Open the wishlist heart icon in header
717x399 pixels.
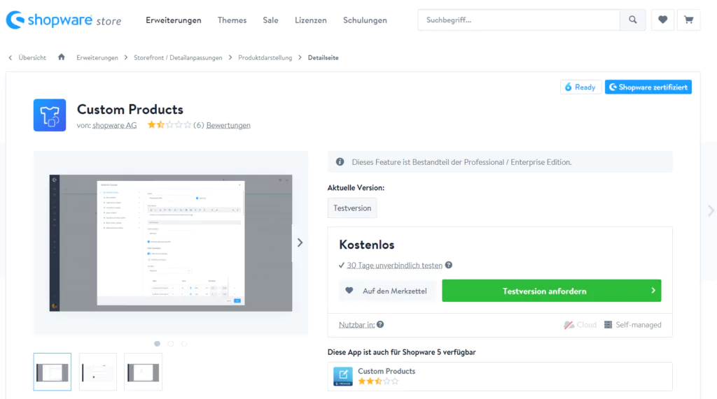point(662,20)
